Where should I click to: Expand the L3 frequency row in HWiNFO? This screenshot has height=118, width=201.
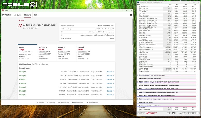click(x=139, y=51)
